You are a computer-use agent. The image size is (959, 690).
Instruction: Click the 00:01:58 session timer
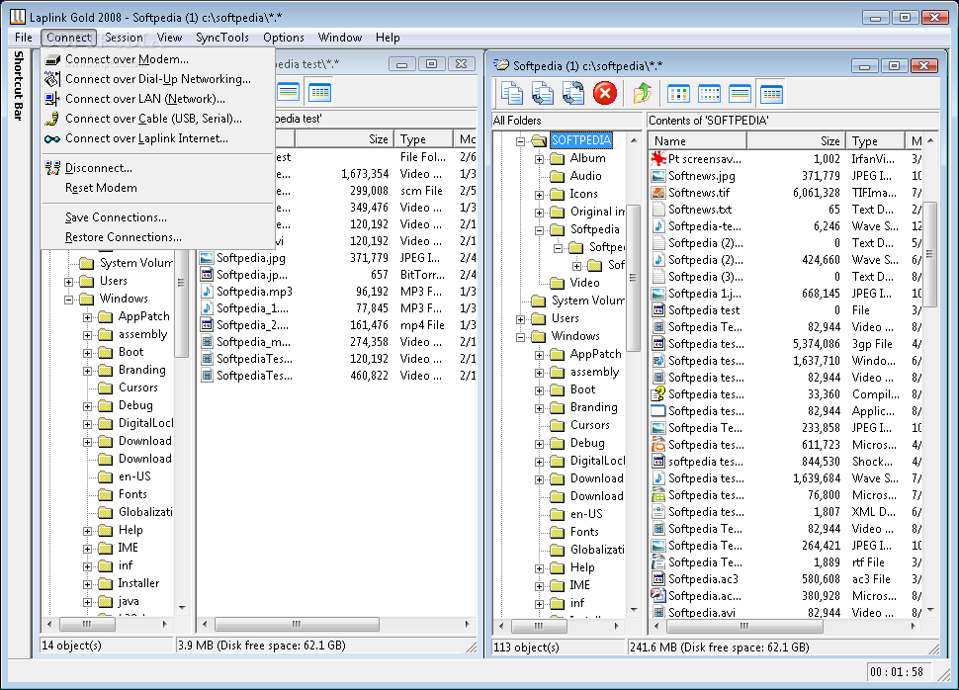pyautogui.click(x=897, y=671)
